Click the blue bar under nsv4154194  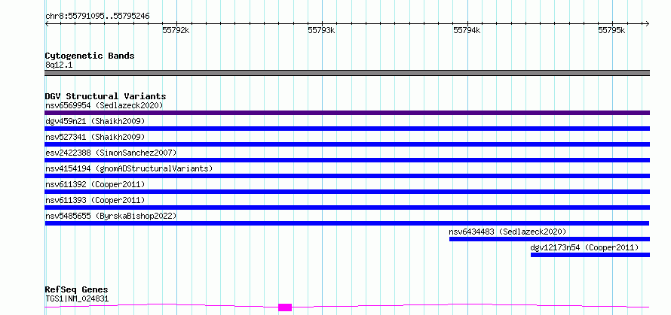347,176
